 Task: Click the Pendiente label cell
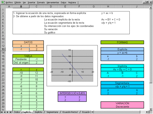(x=21, y=59)
